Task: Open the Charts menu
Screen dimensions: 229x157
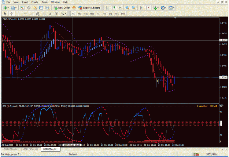Action: (x=35, y=2)
